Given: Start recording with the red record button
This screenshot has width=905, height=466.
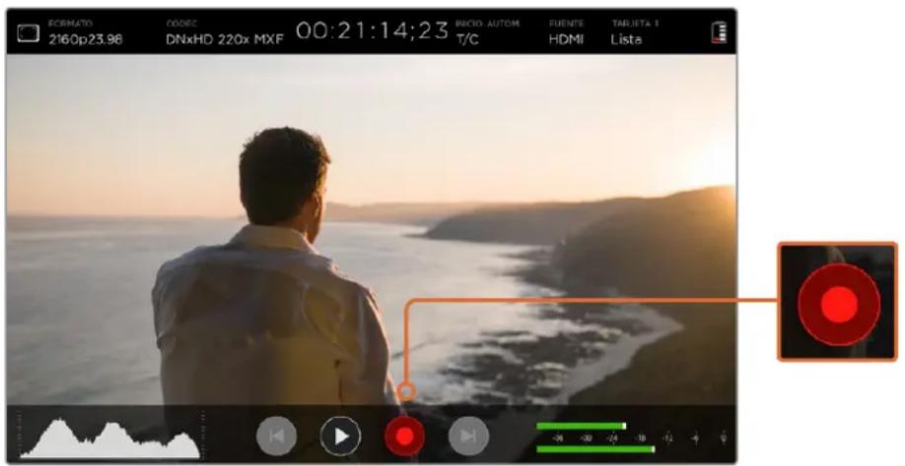Looking at the screenshot, I should (x=404, y=436).
